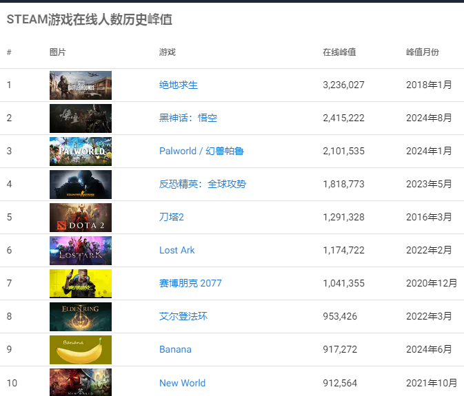This screenshot has height=396, width=464.
Task: Open the 黑神话：悟空 game link
Action: 188,118
